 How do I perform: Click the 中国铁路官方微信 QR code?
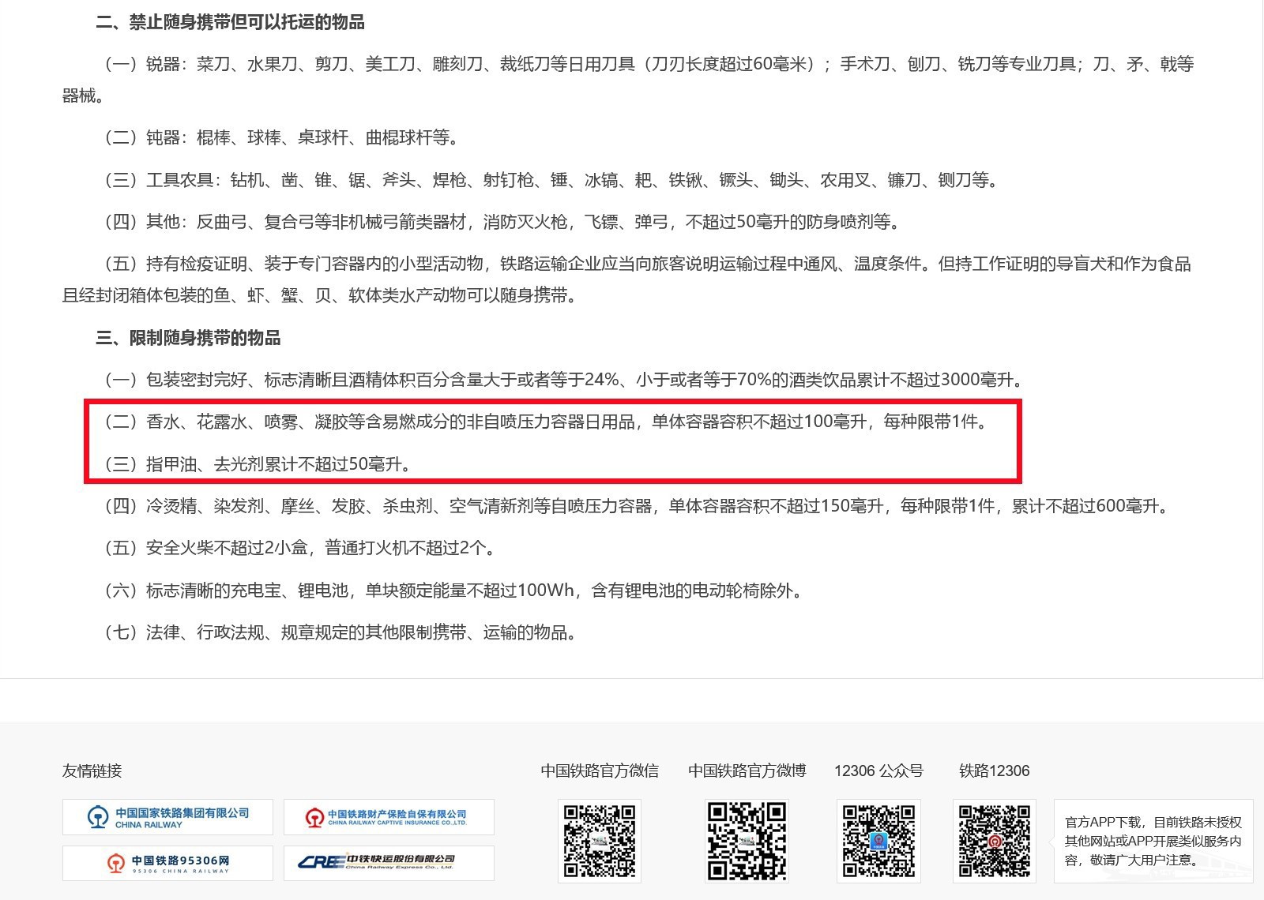(x=600, y=841)
